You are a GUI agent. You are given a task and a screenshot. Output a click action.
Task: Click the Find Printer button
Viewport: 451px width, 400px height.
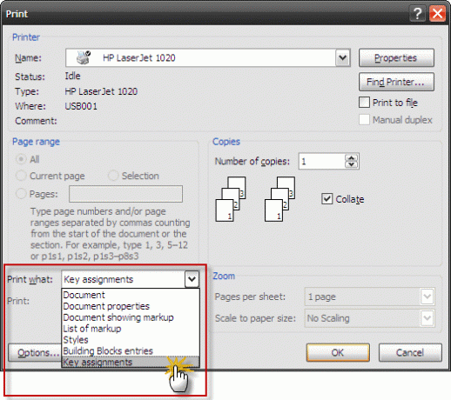click(396, 82)
